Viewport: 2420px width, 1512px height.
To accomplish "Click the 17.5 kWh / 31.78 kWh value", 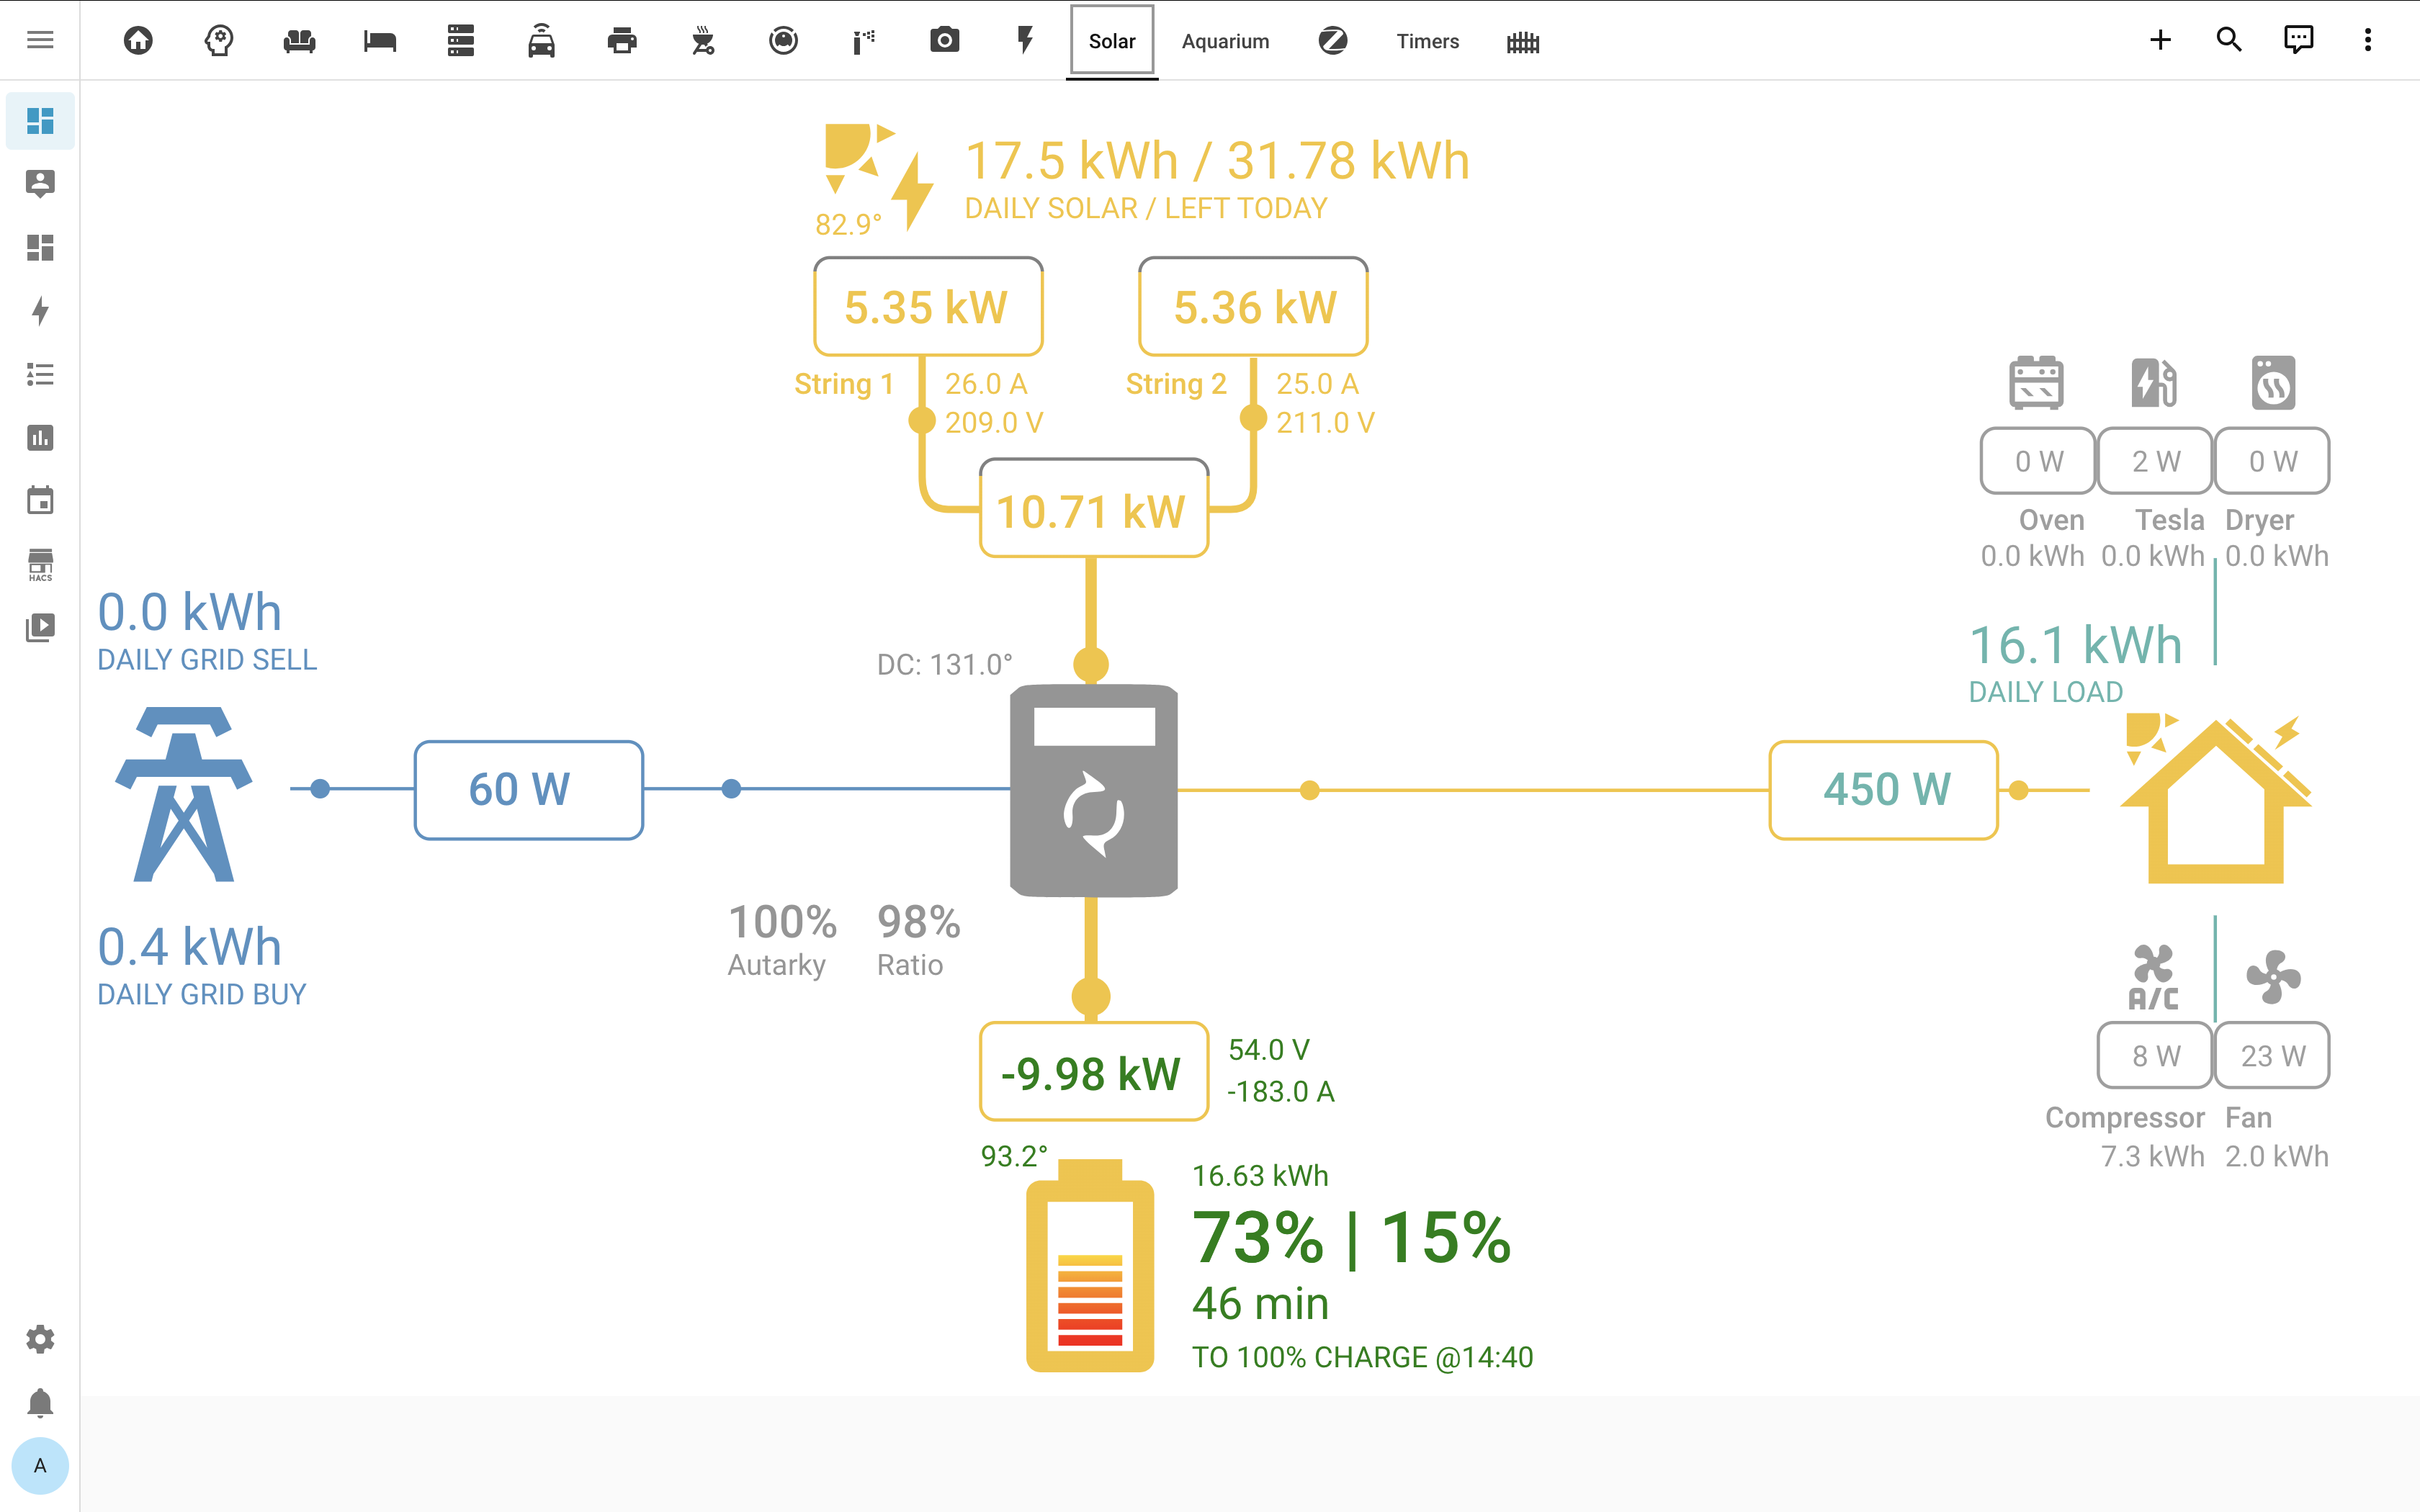I will [x=1217, y=160].
